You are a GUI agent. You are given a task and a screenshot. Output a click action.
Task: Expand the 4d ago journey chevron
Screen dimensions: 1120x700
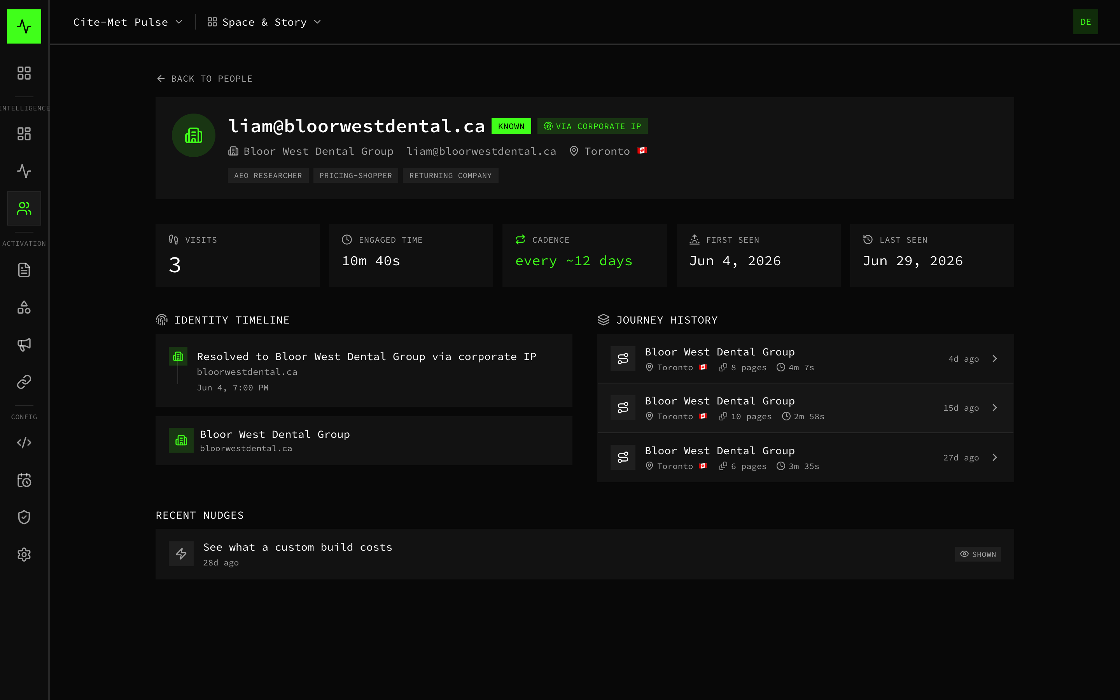tap(994, 359)
